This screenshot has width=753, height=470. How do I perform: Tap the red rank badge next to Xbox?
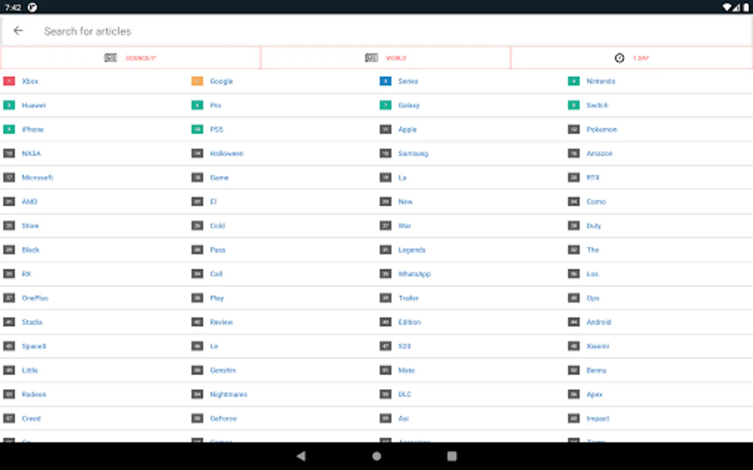(9, 81)
